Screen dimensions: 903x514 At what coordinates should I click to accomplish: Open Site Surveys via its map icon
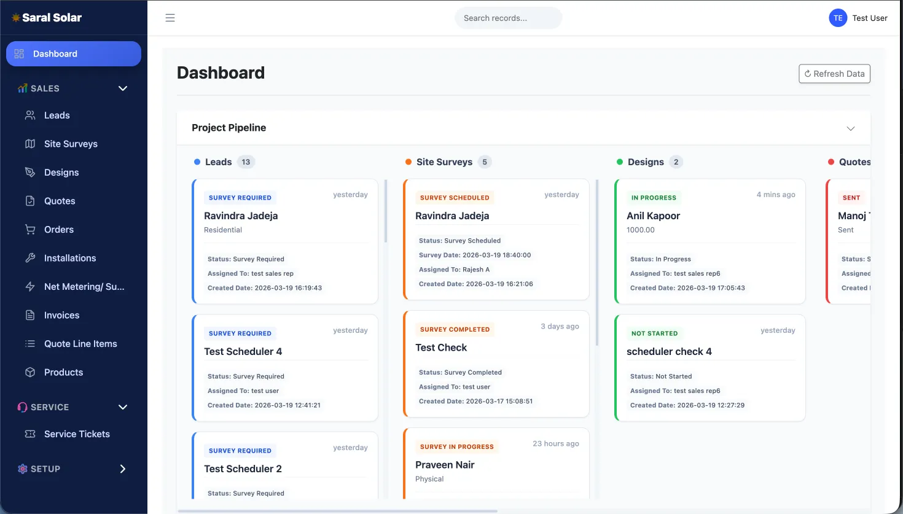30,144
